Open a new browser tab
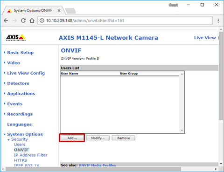The image size is (224, 172). coord(70,11)
